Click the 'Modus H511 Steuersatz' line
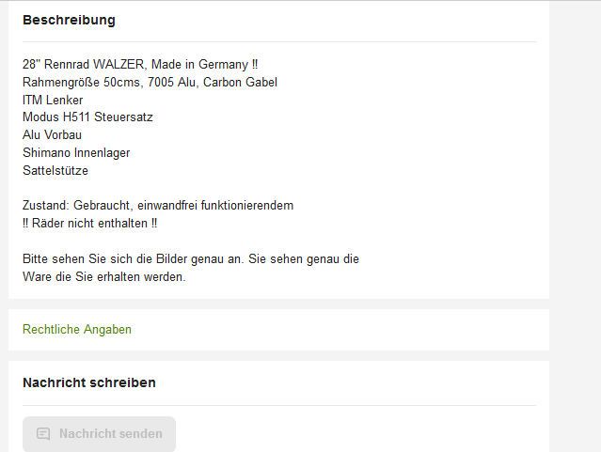The height and width of the screenshot is (452, 601). point(87,117)
